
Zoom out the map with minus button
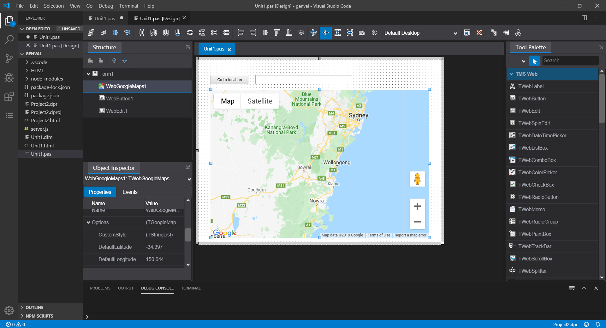point(417,222)
